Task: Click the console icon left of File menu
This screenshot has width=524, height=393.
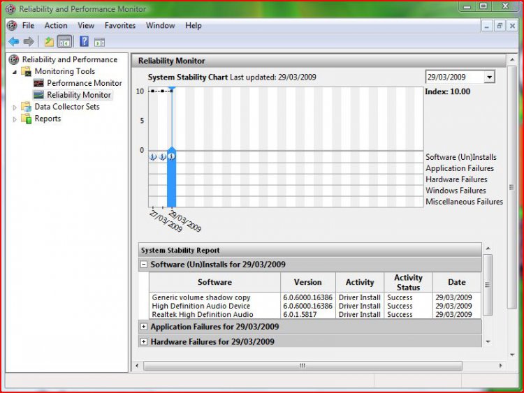Action: pos(12,26)
